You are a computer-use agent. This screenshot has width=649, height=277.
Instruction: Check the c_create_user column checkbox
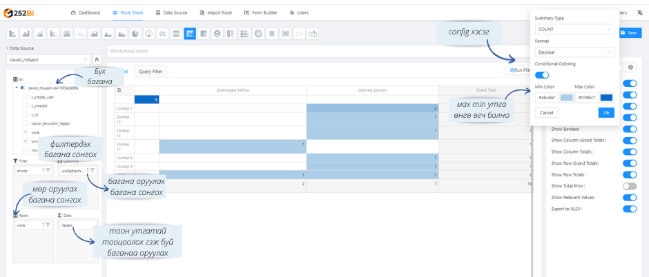[26, 97]
